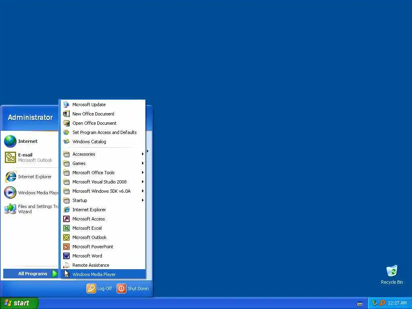Choose Microsoft Excel from programs list
Viewport: 412px width, 309px height.
(103, 228)
